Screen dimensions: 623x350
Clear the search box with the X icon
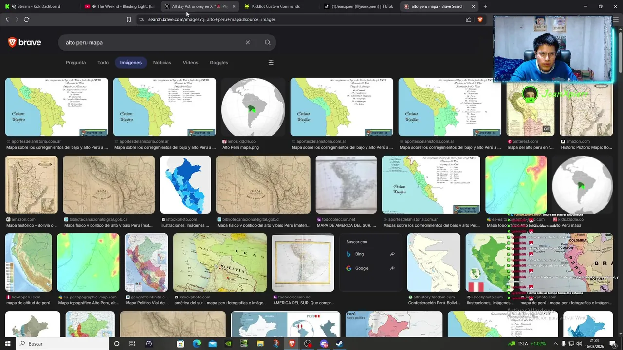click(x=248, y=42)
